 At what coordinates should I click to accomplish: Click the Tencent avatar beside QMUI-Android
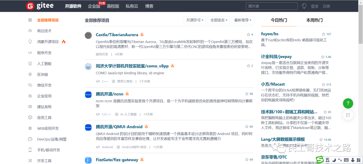(x=88, y=127)
